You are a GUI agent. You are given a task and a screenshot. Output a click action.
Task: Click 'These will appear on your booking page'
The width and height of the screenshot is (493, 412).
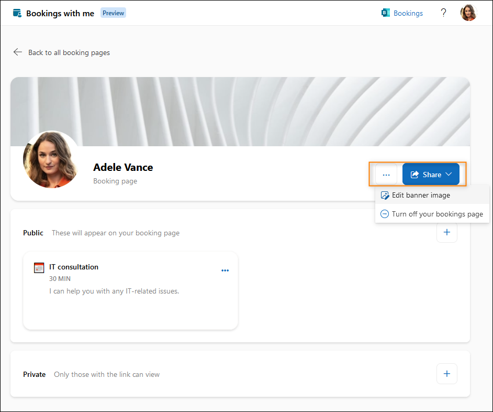point(116,233)
